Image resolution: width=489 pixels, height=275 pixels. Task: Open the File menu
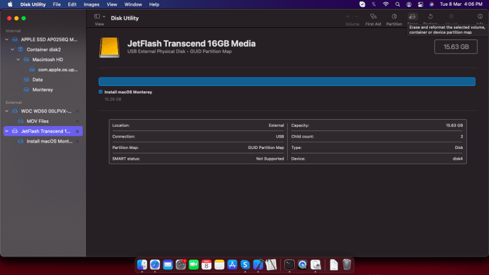tap(57, 4)
